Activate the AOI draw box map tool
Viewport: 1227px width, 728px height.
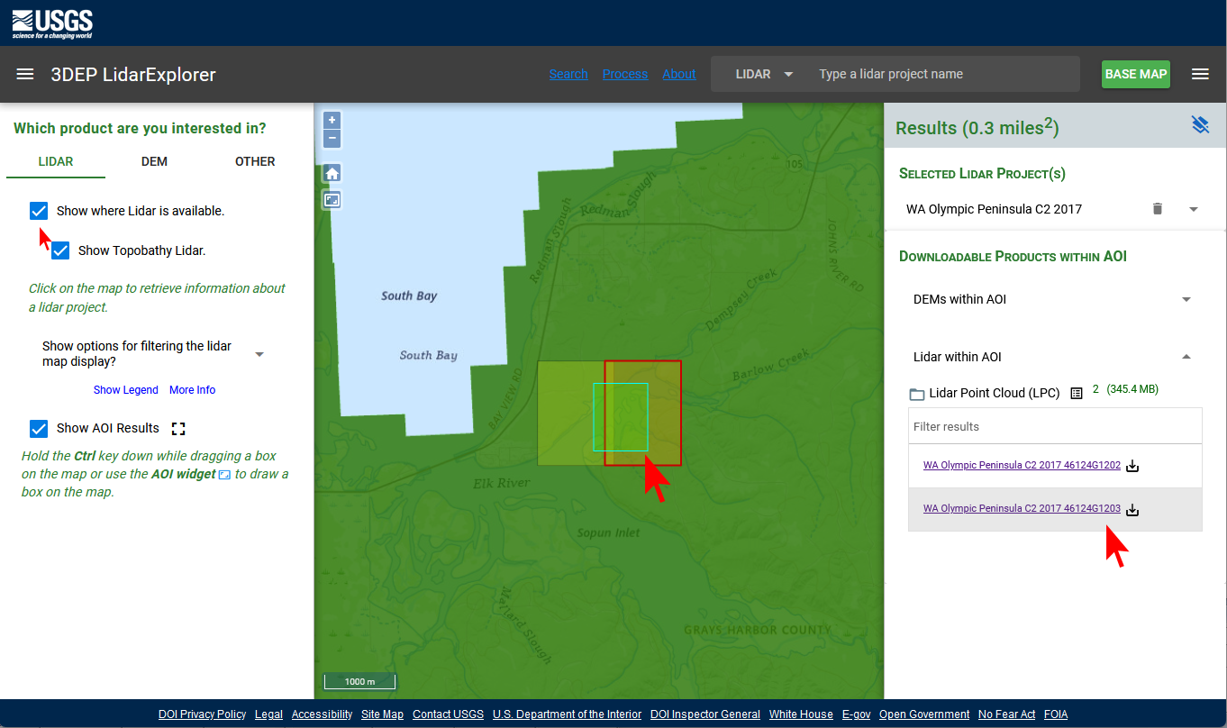(332, 200)
